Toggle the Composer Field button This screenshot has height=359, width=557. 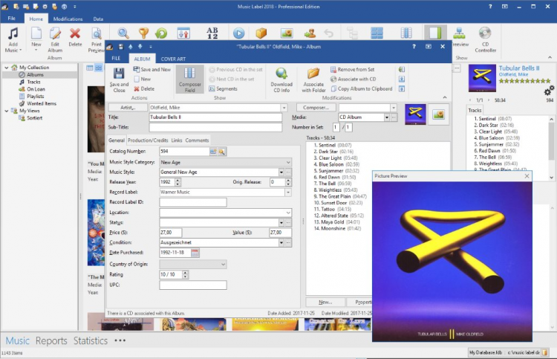(x=189, y=80)
